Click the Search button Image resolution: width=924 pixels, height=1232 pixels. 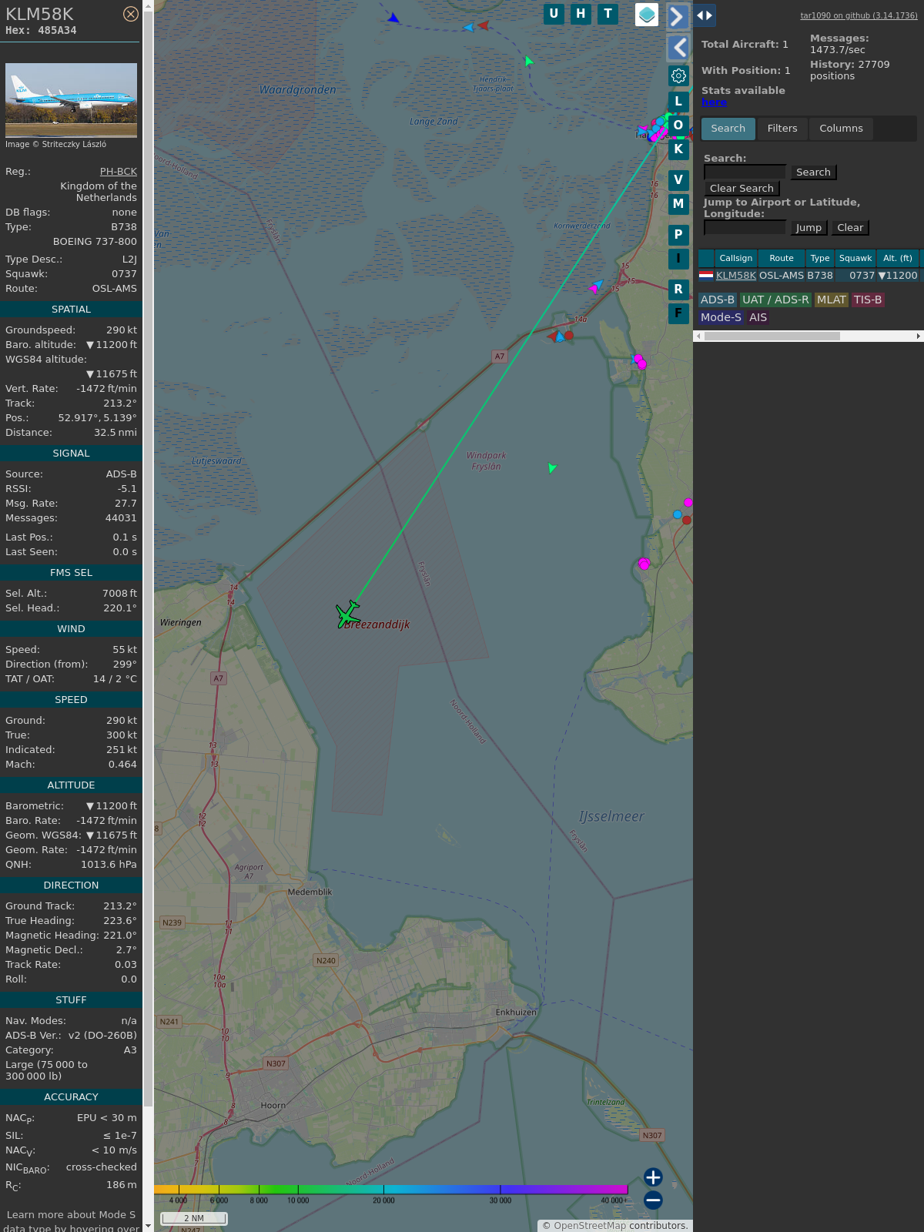pyautogui.click(x=813, y=172)
